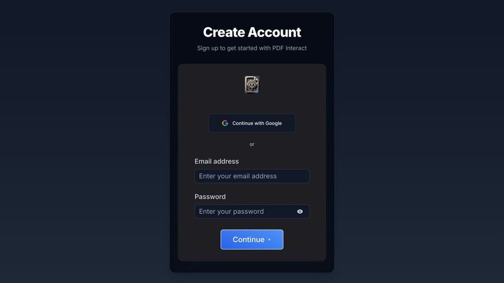
Task: Click the "PDF Interact" words in subtitle
Action: point(290,48)
